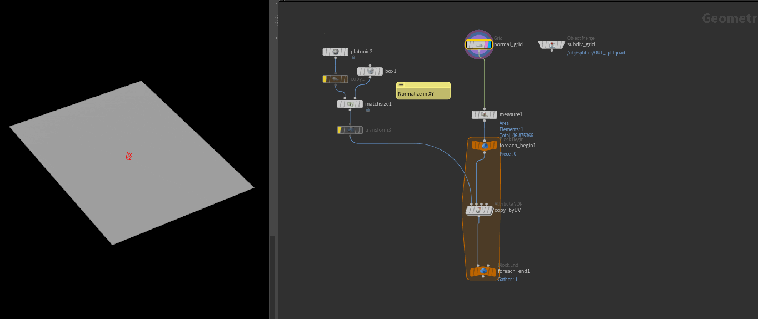Click the Normalize in XY note text
758x319 pixels.
(416, 94)
